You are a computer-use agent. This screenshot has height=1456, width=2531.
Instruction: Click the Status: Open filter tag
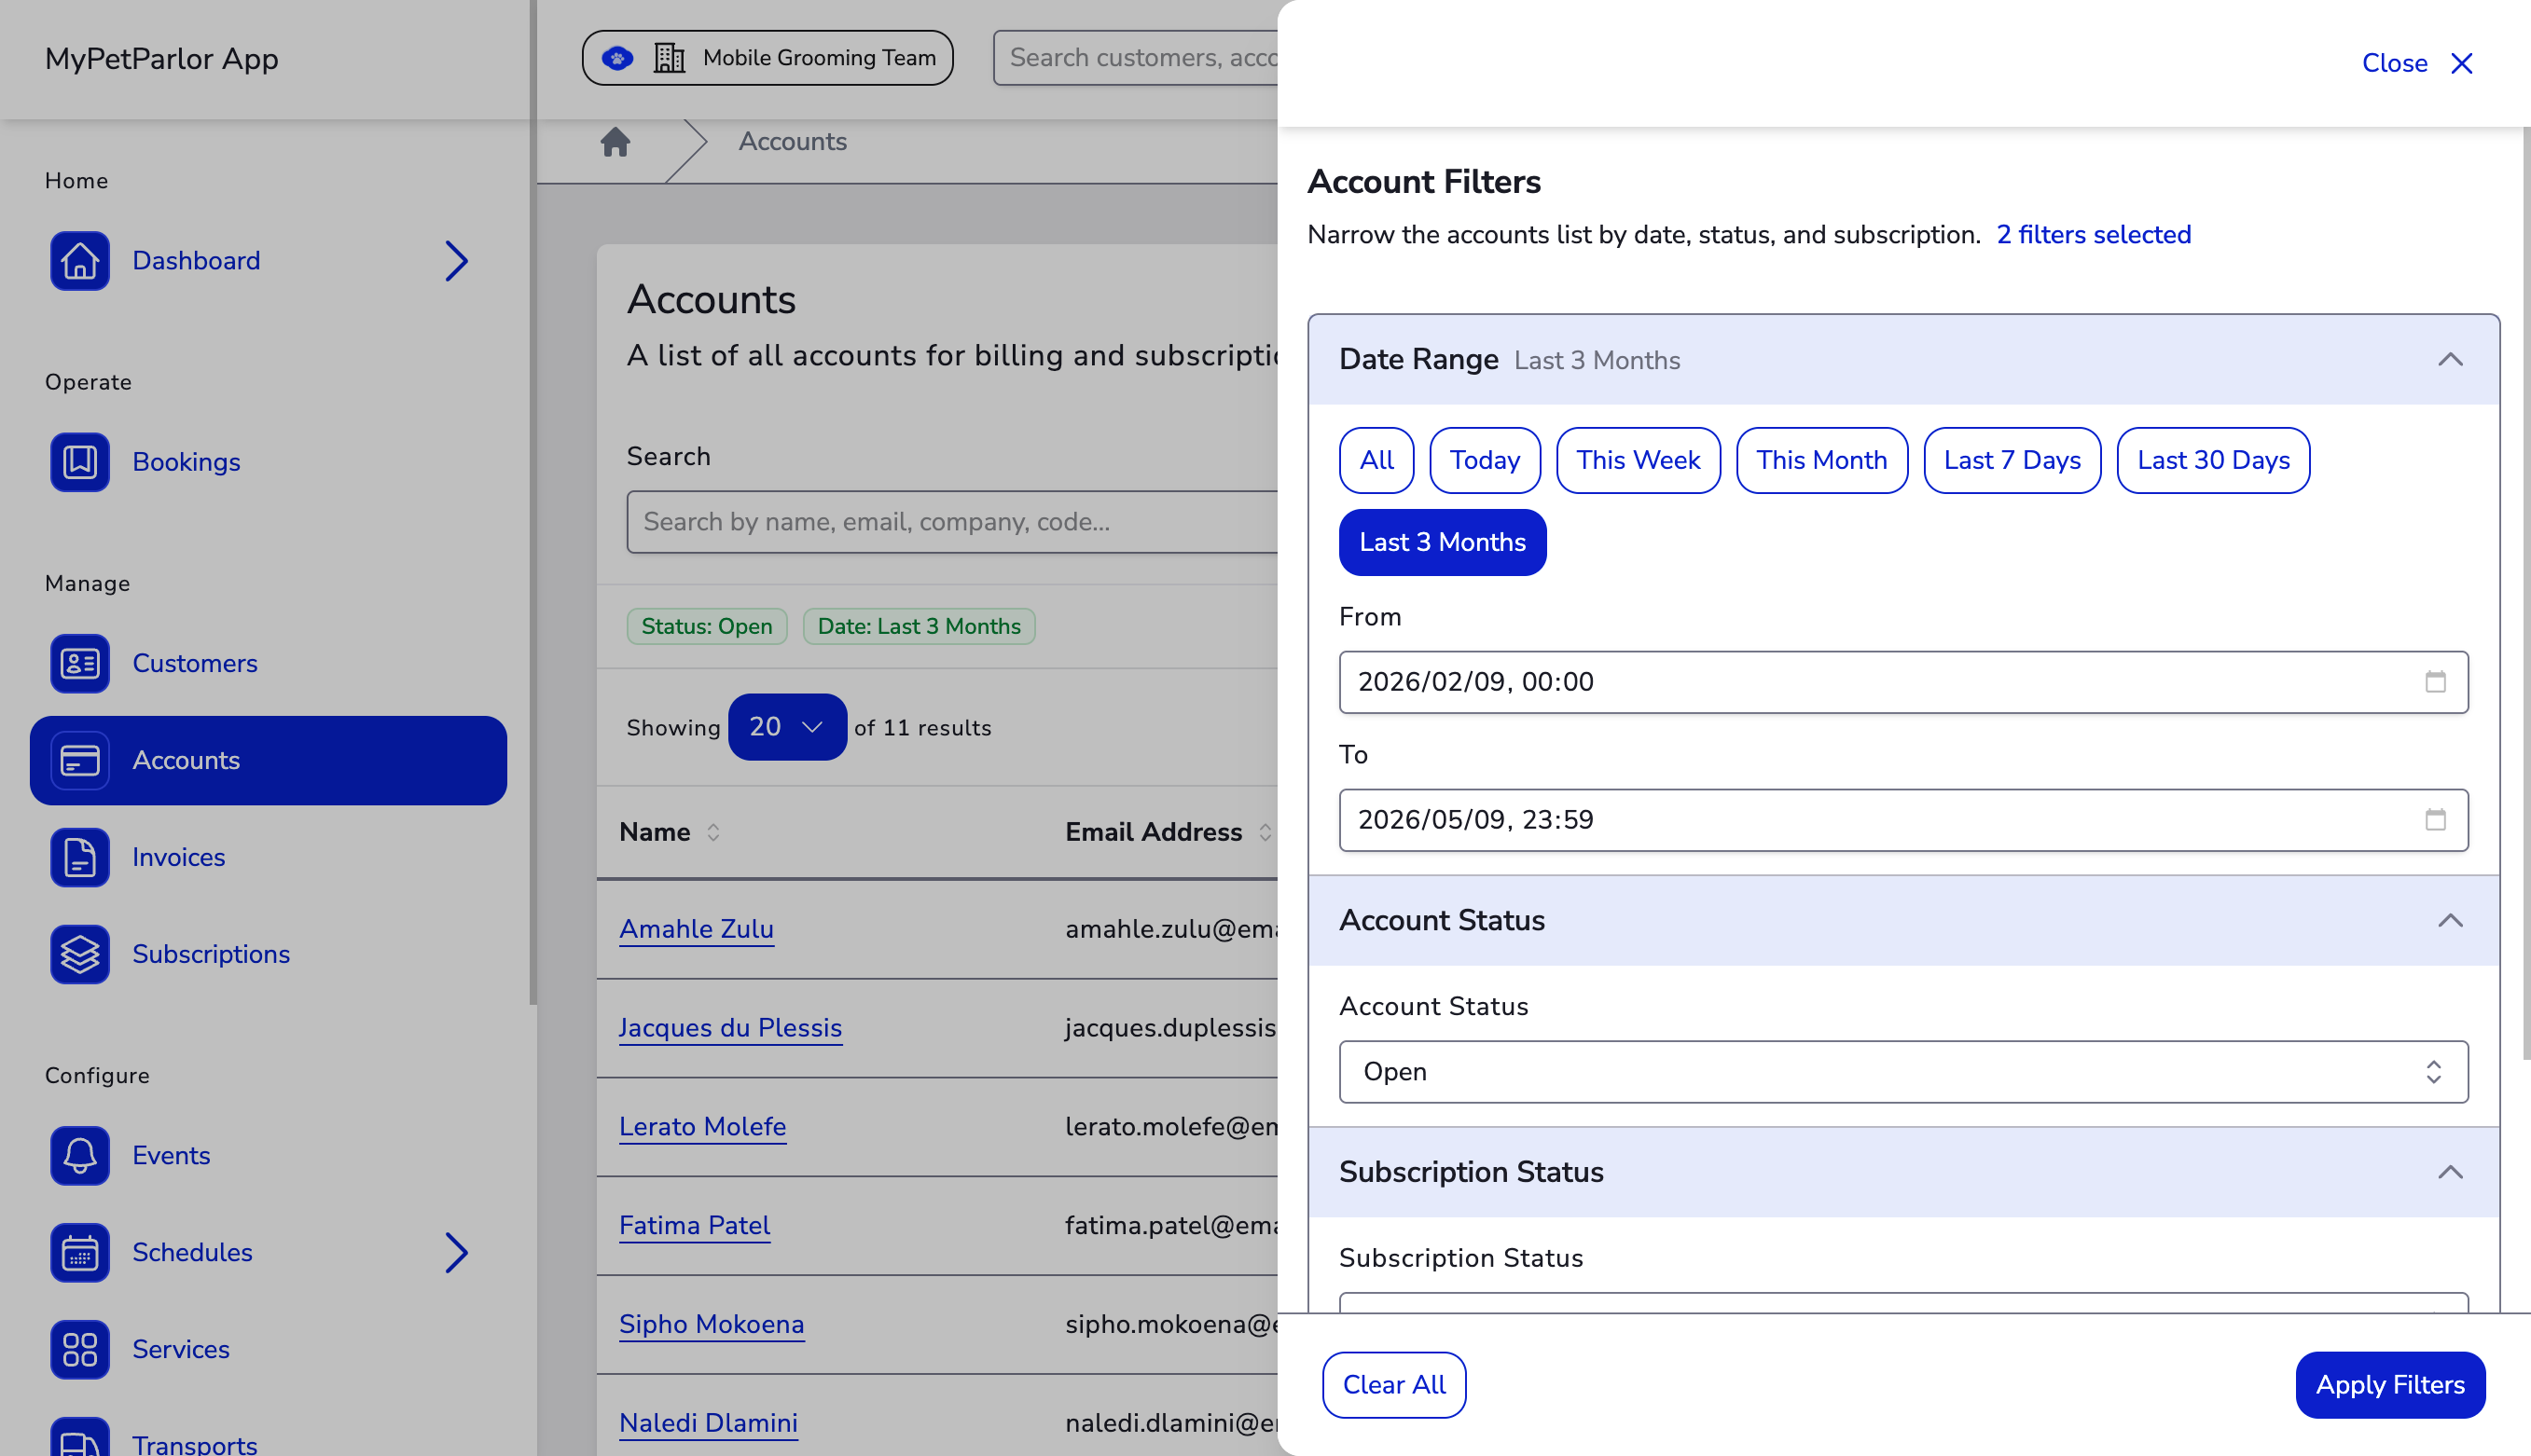tap(706, 627)
